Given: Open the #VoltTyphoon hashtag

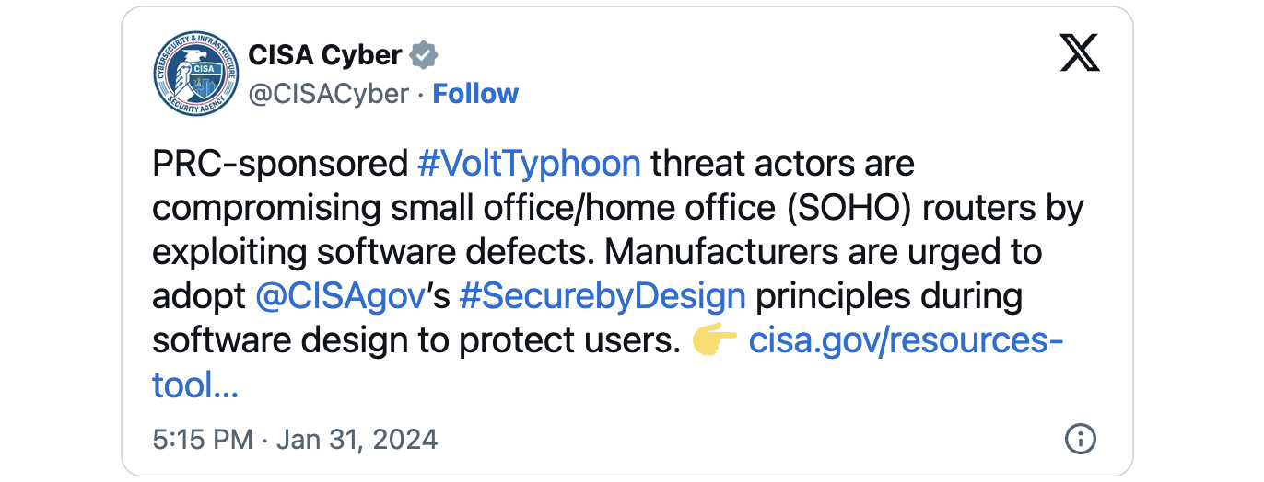Looking at the screenshot, I should pyautogui.click(x=529, y=164).
